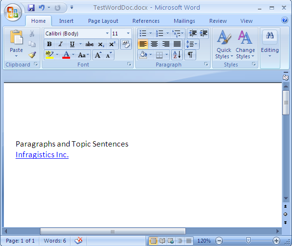Viewport: 292px width, 246px height.
Task: Click the Format Painter icon
Action: point(32,55)
